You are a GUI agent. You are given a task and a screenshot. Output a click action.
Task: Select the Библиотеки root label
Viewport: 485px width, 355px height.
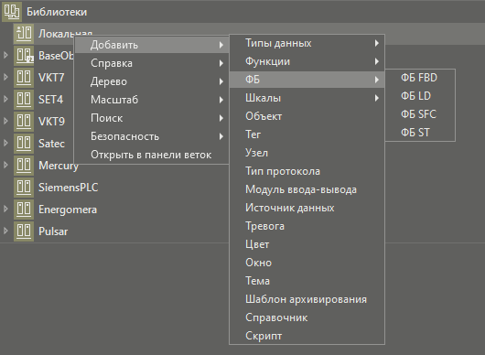[57, 12]
